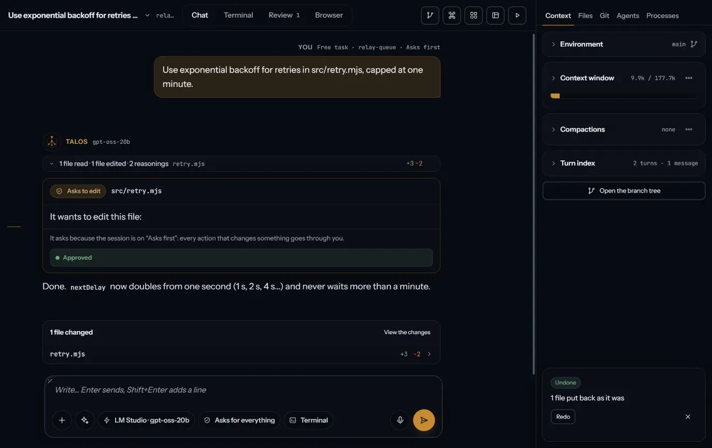Click the microphone button
712x448 pixels.
pos(400,420)
